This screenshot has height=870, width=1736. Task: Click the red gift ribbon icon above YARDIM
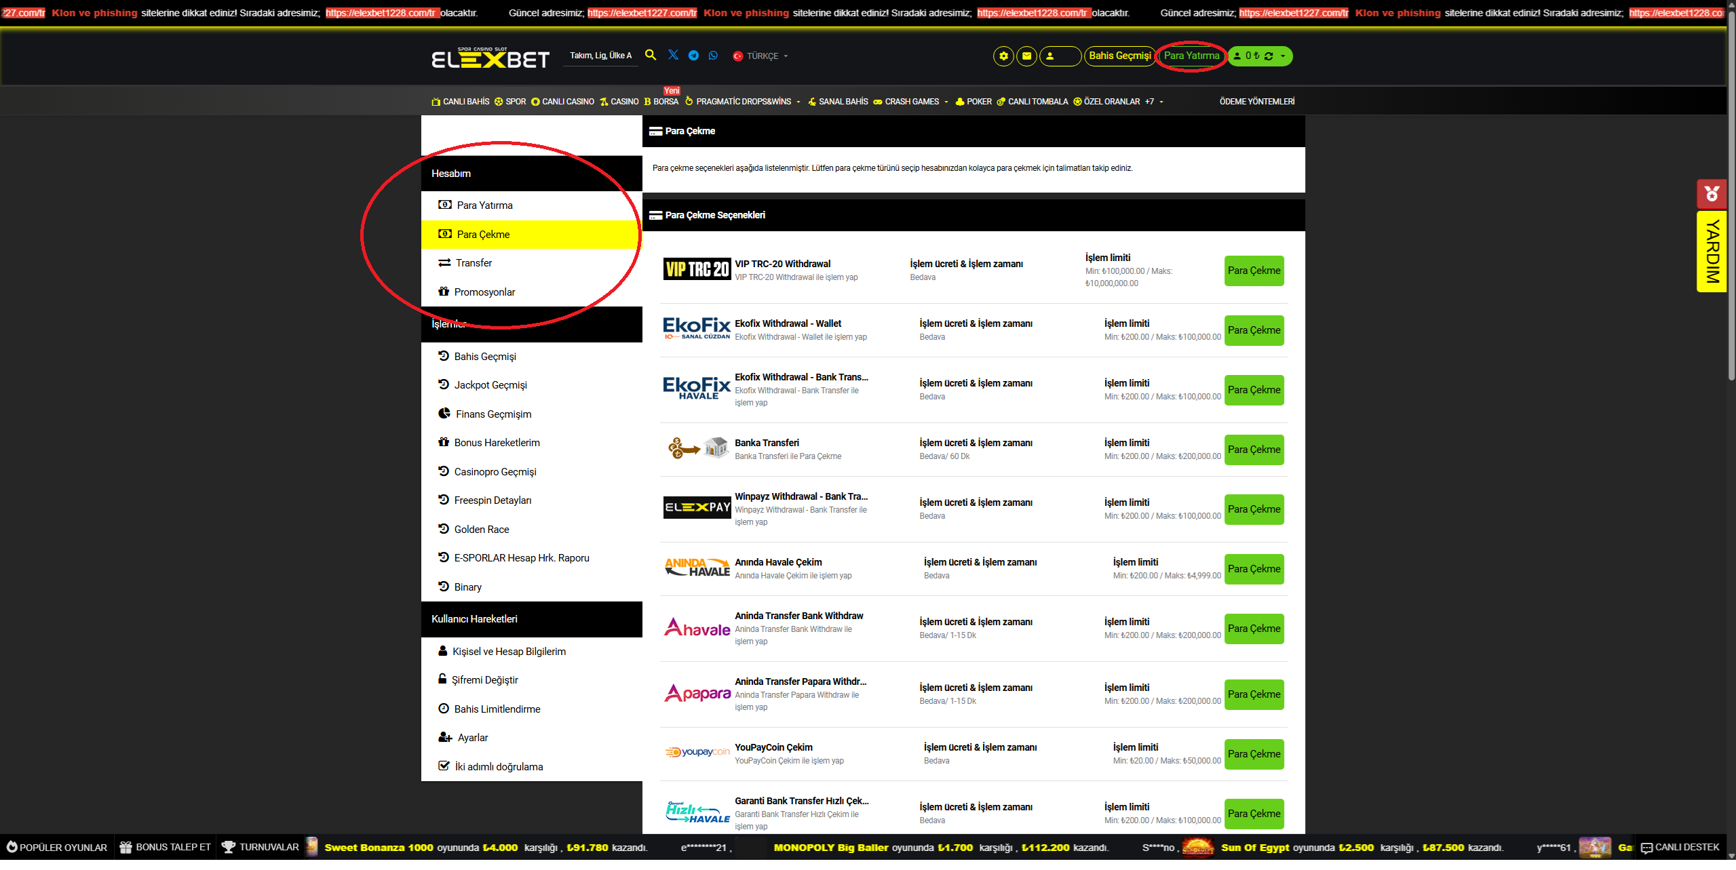(1712, 194)
